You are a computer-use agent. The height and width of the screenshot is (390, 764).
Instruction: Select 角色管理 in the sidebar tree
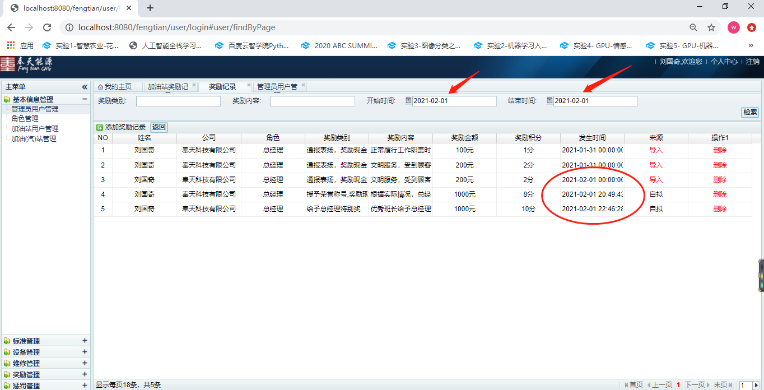pos(25,119)
